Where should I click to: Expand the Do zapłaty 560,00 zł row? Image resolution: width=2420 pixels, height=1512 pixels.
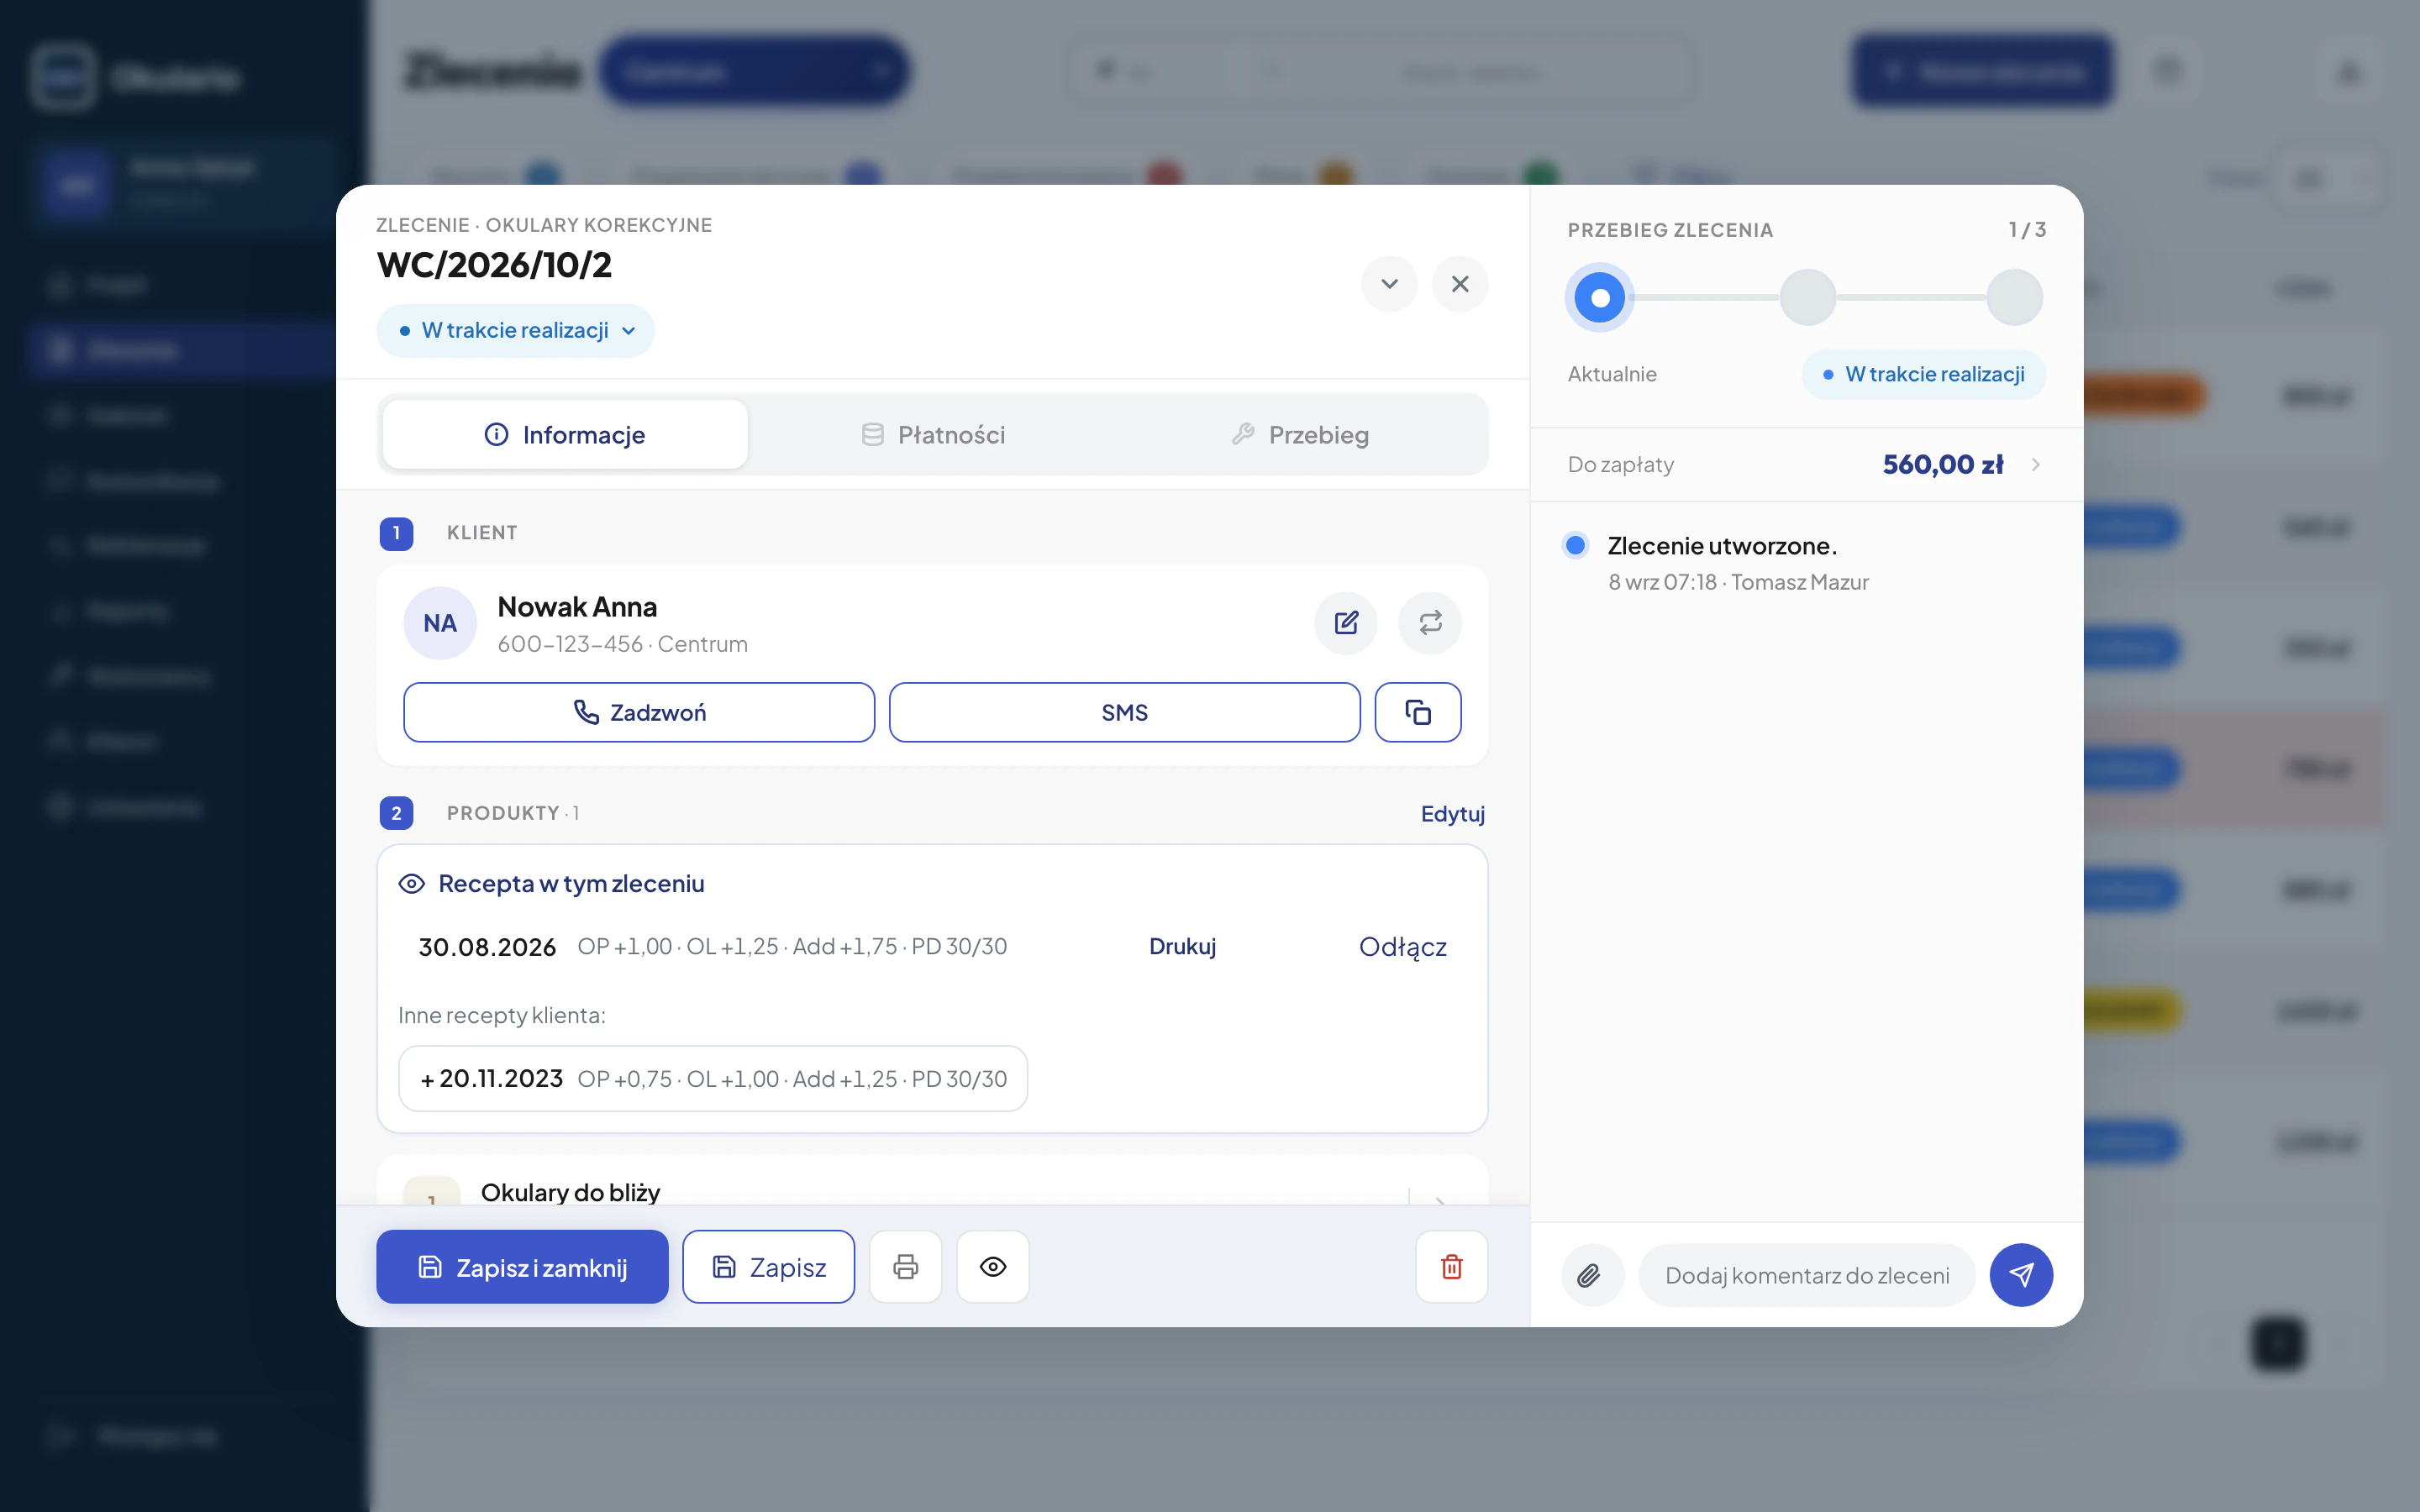(1806, 465)
